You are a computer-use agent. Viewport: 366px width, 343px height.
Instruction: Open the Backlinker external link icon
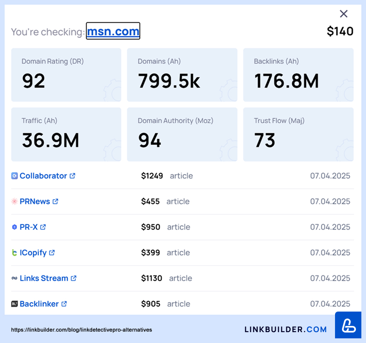pyautogui.click(x=64, y=304)
